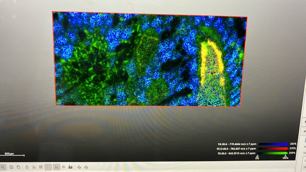306x172 pixels.
Task: Copy image using the duplicate pages icon
Action: click(18, 167)
